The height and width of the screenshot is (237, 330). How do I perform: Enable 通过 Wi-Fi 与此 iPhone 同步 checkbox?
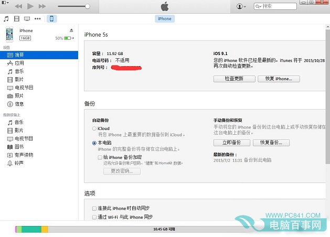coord(94,217)
